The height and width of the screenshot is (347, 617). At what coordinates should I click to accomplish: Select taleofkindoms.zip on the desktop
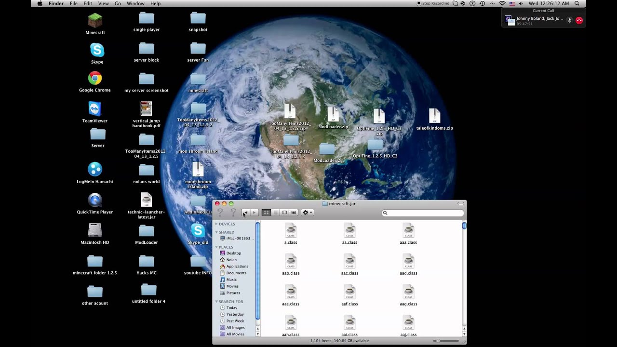[434, 120]
